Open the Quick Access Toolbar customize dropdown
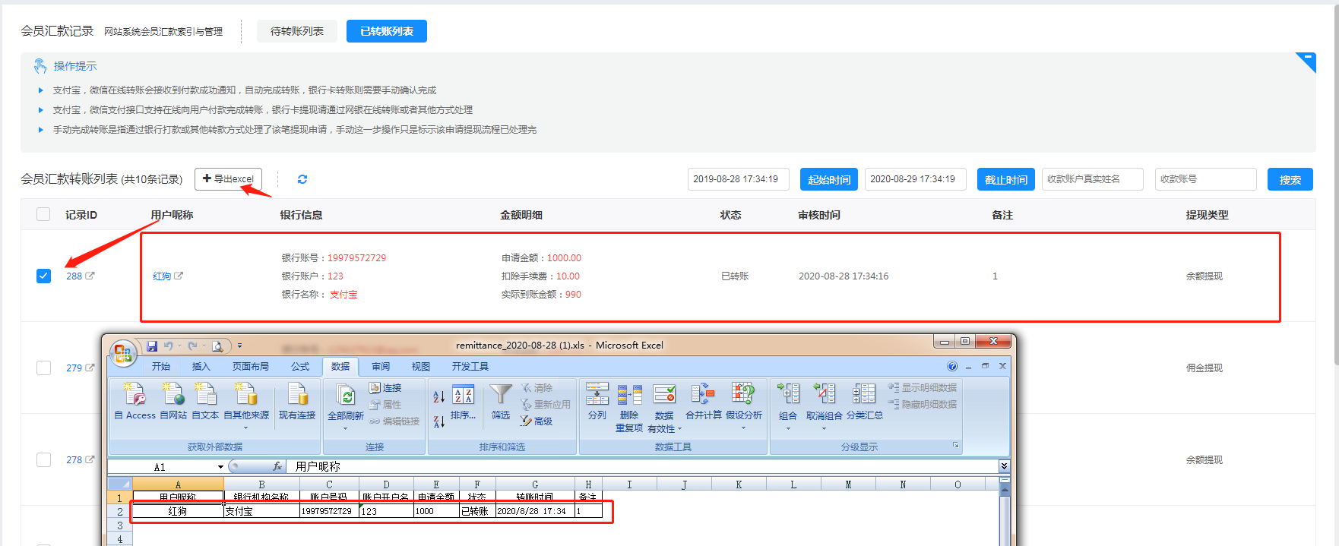Screen dimensions: 1339x546 pos(239,346)
